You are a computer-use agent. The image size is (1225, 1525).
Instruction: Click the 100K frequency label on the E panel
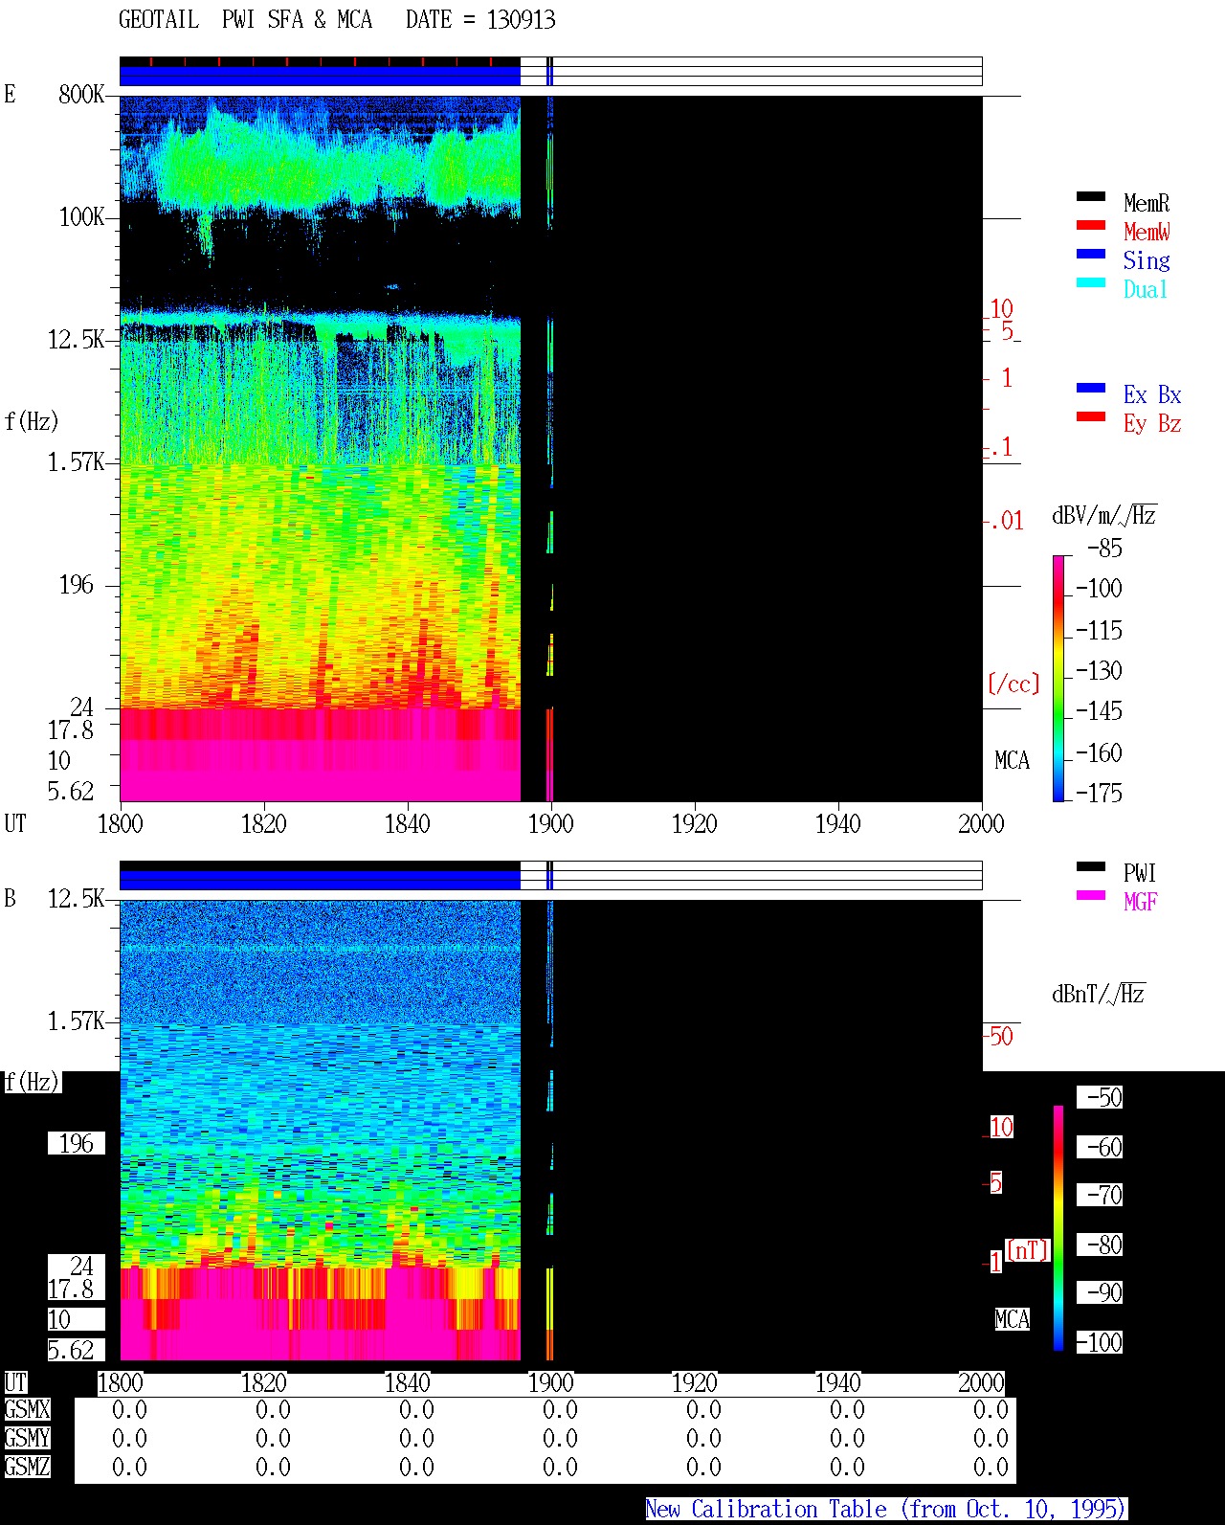[x=81, y=216]
